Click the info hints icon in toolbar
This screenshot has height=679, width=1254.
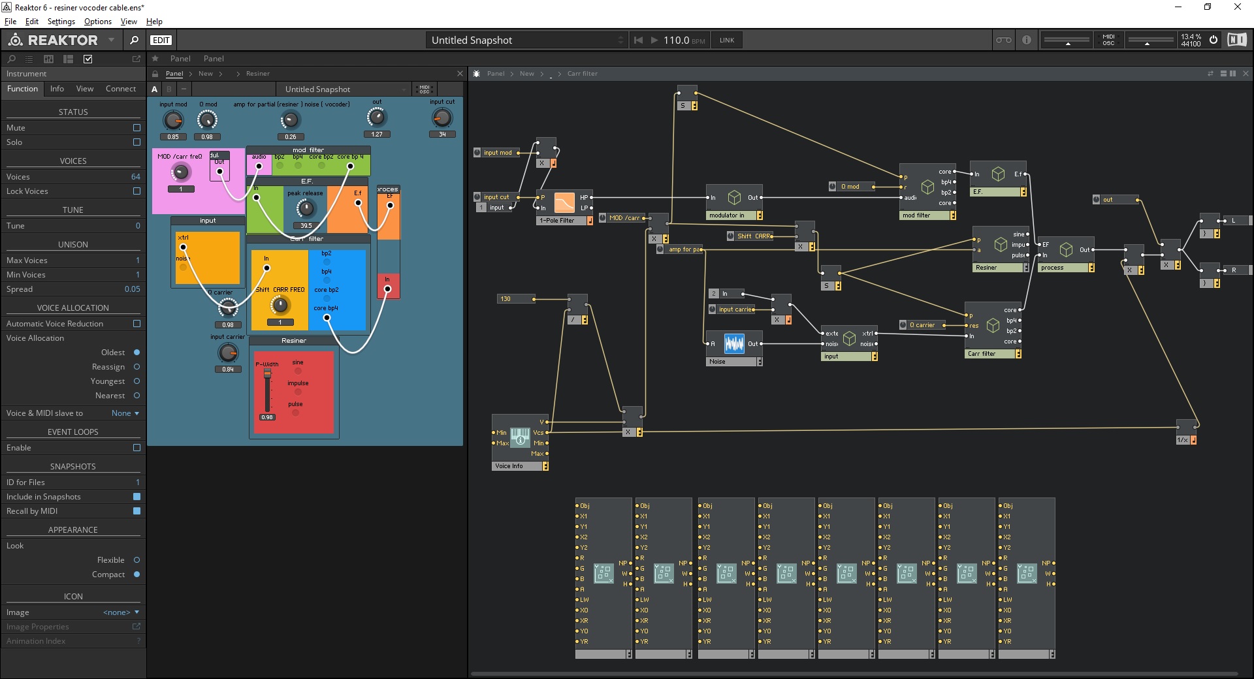(x=1027, y=40)
